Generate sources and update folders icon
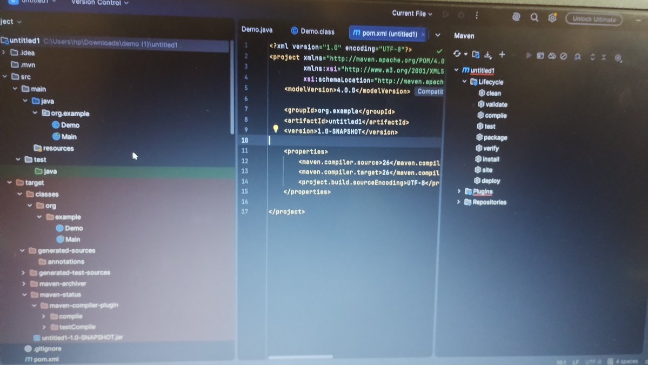The image size is (648, 365). [476, 55]
